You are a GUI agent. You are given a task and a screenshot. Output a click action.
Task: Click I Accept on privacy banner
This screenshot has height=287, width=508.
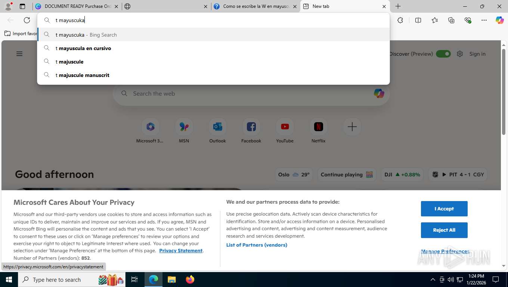click(x=444, y=209)
